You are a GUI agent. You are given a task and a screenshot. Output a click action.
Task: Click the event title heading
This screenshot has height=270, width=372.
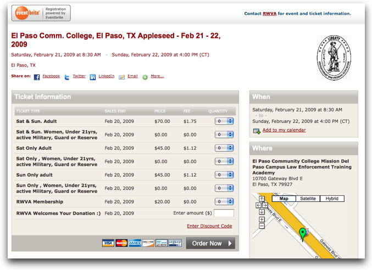(116, 40)
